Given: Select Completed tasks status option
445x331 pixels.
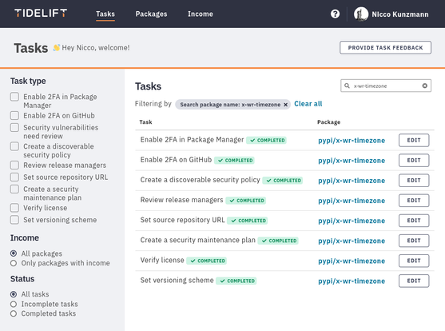Looking at the screenshot, I should coord(14,313).
